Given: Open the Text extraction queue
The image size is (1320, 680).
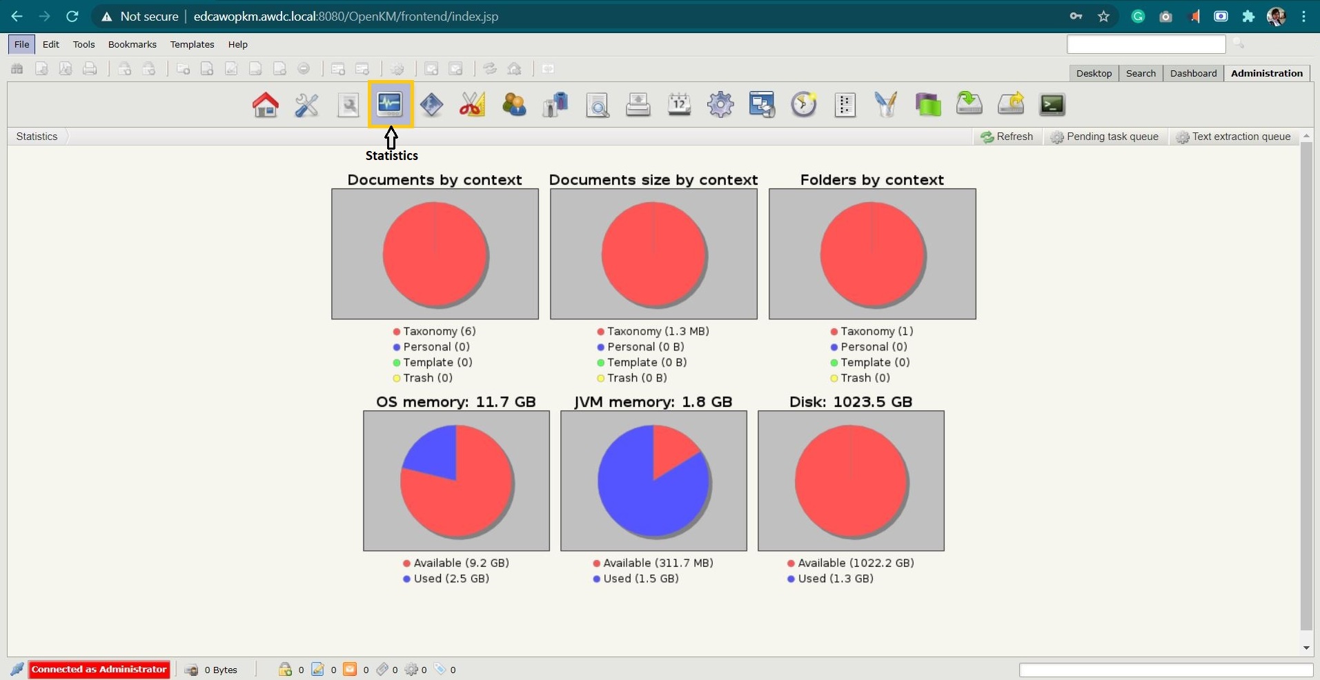Looking at the screenshot, I should [1233, 137].
